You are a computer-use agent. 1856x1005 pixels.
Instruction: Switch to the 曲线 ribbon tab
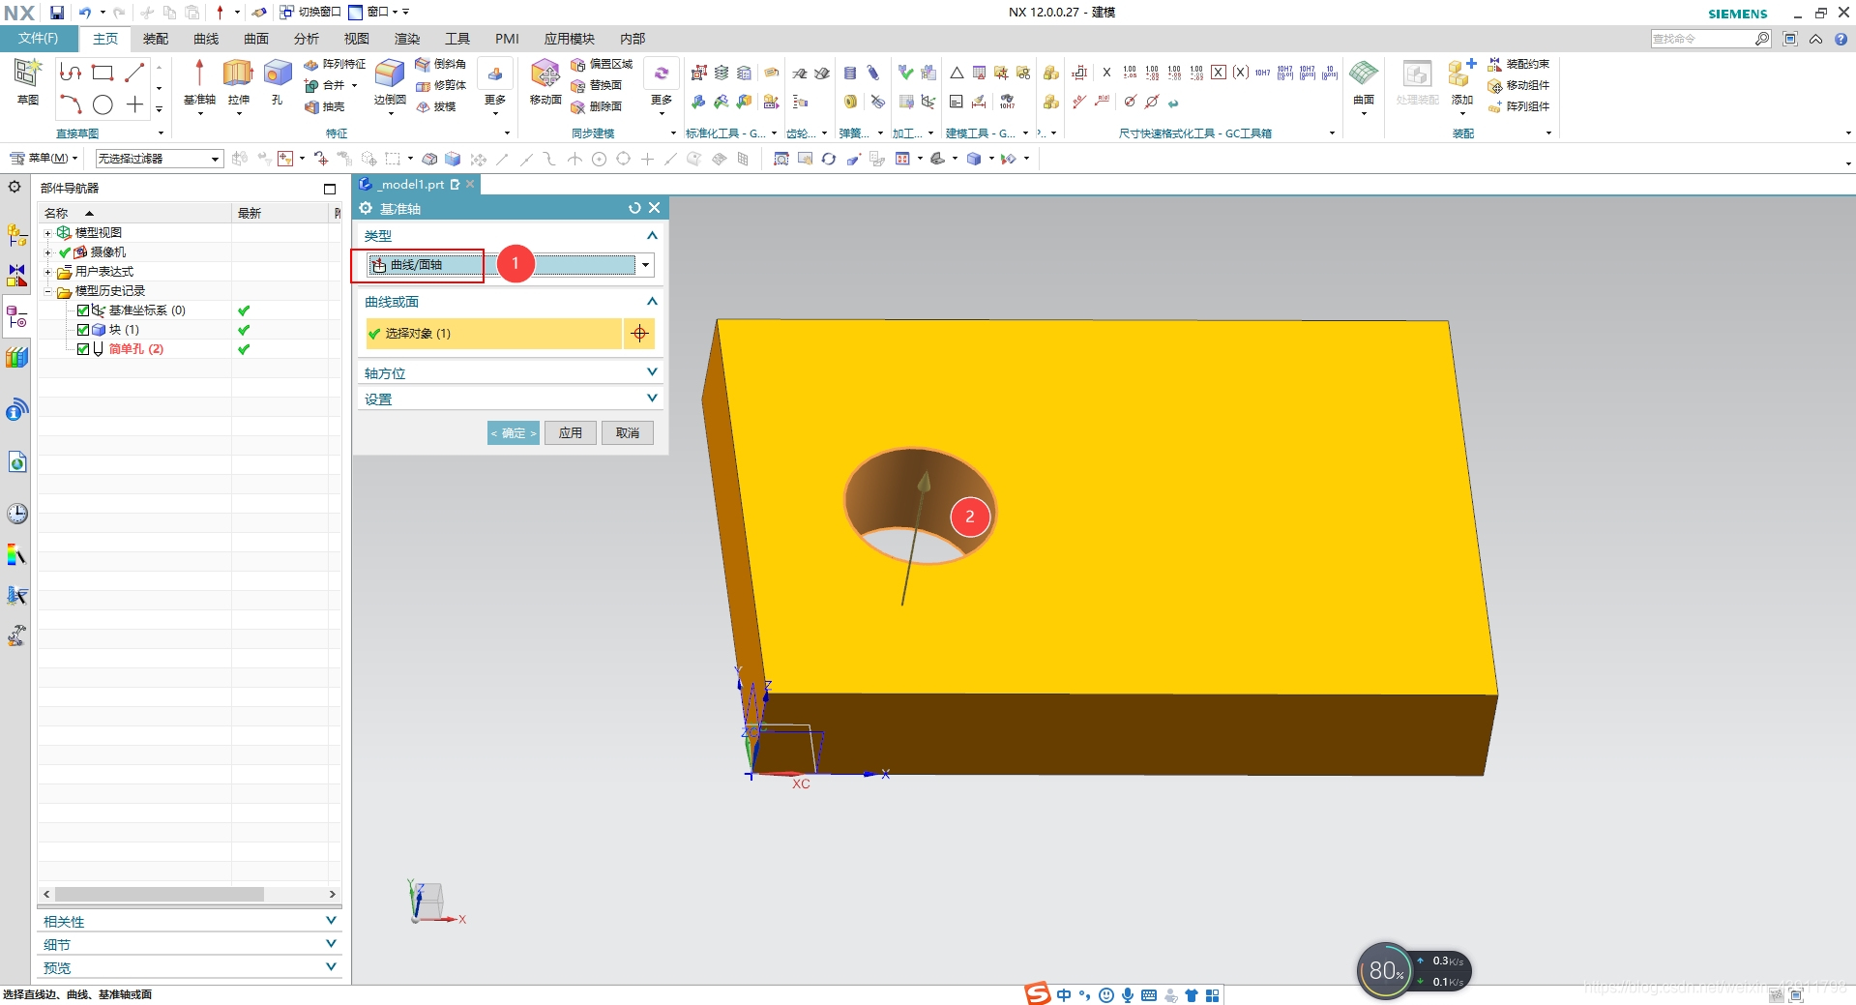pos(206,39)
